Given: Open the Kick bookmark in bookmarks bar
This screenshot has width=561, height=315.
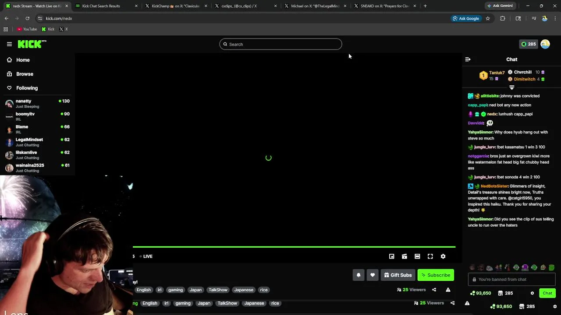Looking at the screenshot, I should point(48,29).
